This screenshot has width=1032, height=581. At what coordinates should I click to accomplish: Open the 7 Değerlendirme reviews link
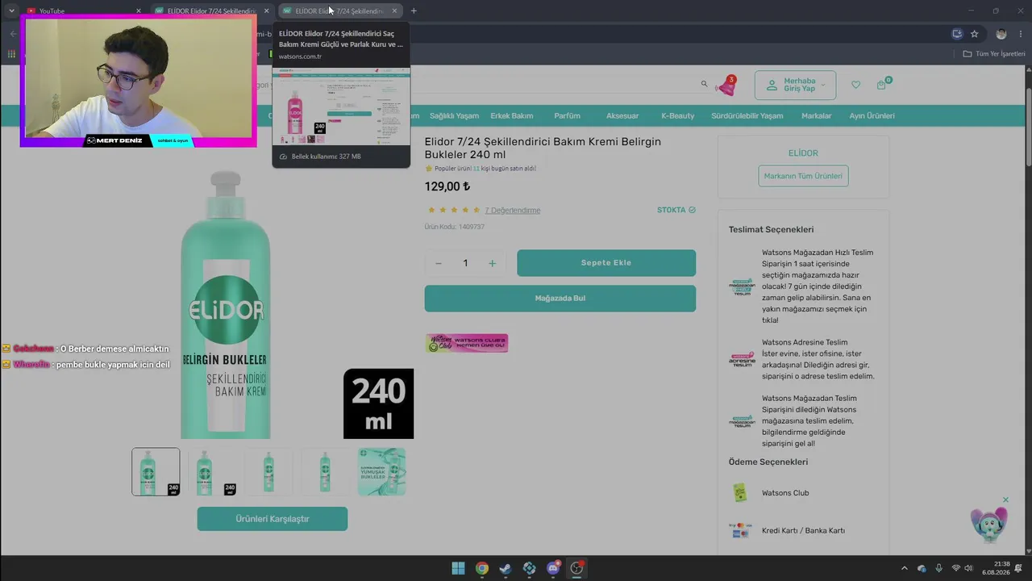(513, 211)
